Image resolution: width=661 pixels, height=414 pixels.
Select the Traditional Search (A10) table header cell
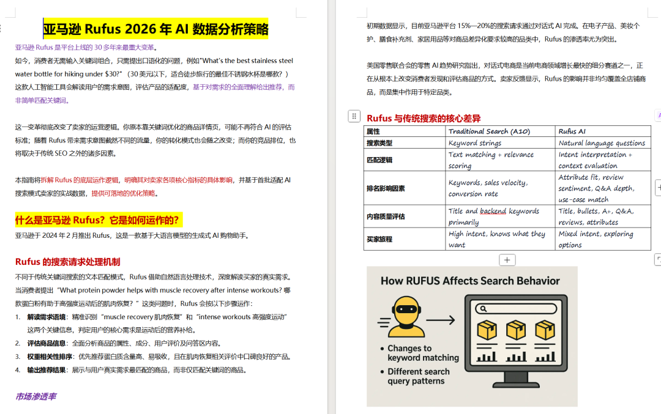(490, 130)
